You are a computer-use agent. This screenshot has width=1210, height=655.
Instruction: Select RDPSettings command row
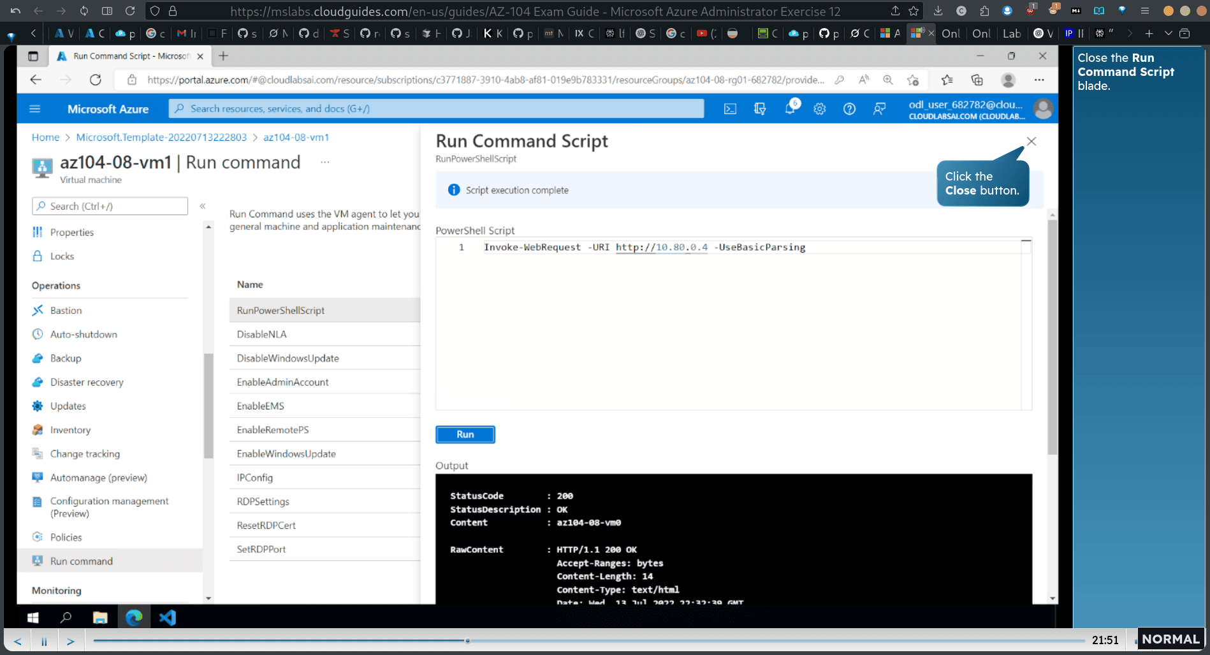pyautogui.click(x=324, y=501)
